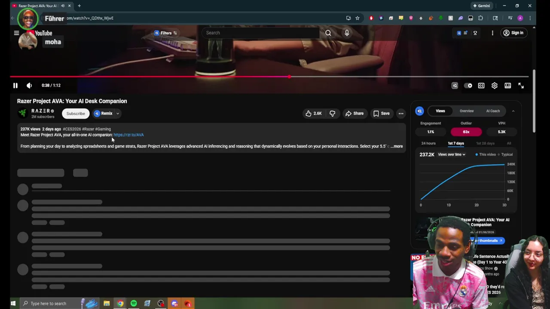Expand the Remix dropdown arrow
The height and width of the screenshot is (309, 550).
click(x=117, y=113)
